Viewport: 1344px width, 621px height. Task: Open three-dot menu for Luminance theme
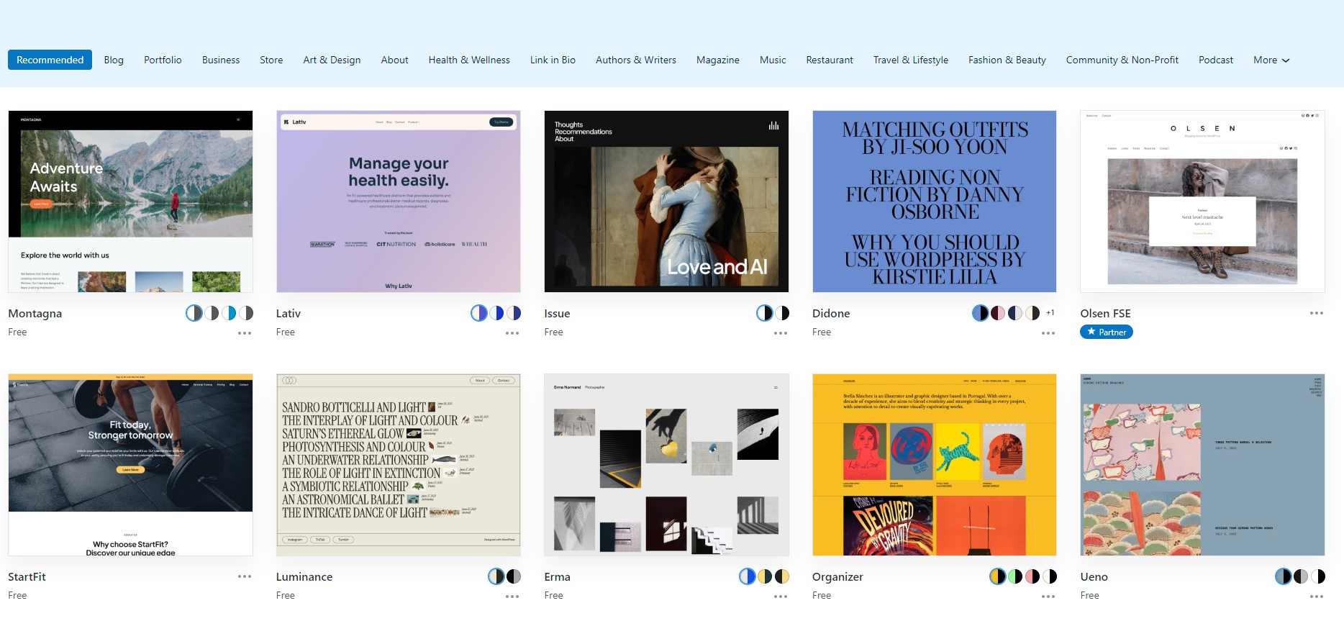[512, 597]
